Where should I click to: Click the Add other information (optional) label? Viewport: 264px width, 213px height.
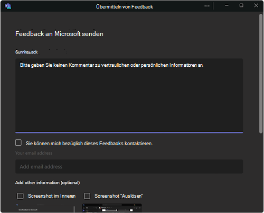(x=48, y=182)
